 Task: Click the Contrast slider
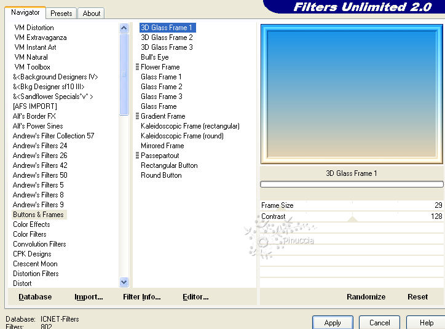[352, 216]
